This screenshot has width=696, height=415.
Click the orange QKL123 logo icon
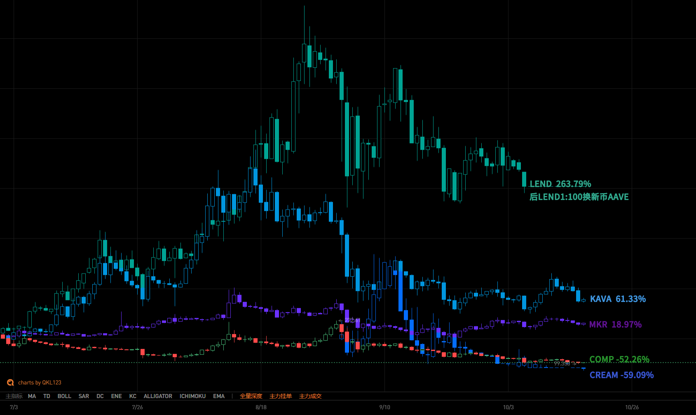pos(10,382)
